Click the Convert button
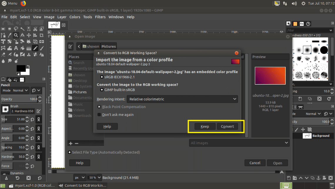The image size is (335, 189). [227, 126]
